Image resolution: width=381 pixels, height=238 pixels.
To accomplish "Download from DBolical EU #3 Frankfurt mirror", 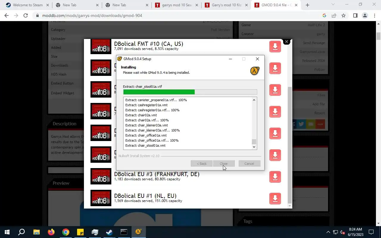I will tap(275, 177).
